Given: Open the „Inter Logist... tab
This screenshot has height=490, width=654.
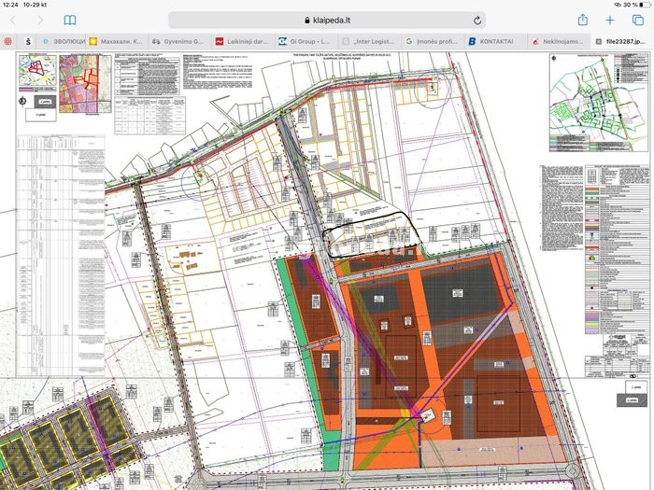Looking at the screenshot, I should point(368,41).
